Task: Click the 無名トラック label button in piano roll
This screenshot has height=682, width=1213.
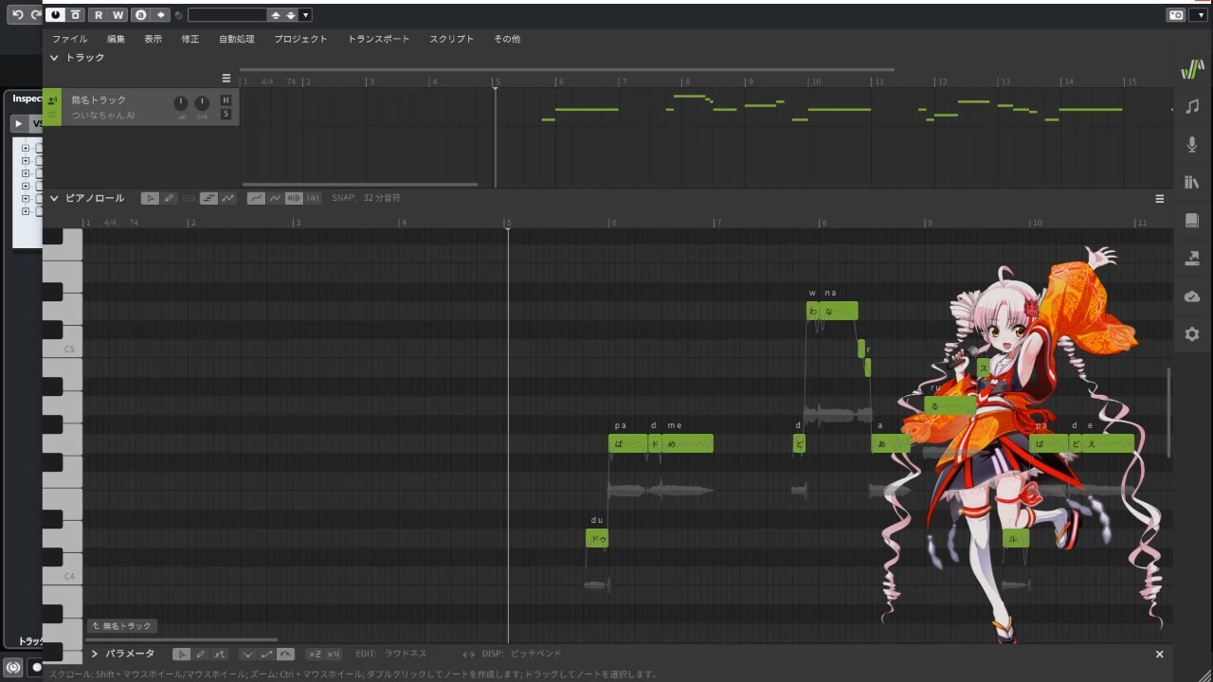Action: click(x=122, y=626)
